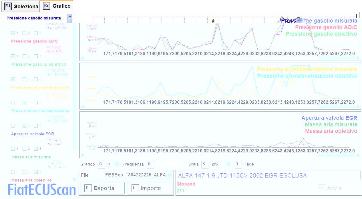
Task: Check graph 2 for Massa aria misurata
Action: pos(24,172)
